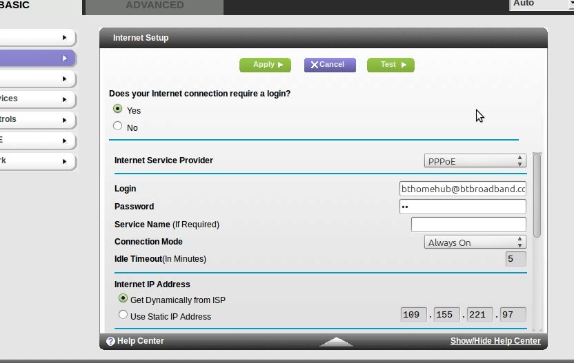The width and height of the screenshot is (574, 363).
Task: Open the Internet Service Provider PPPoE dropdown
Action: click(475, 160)
